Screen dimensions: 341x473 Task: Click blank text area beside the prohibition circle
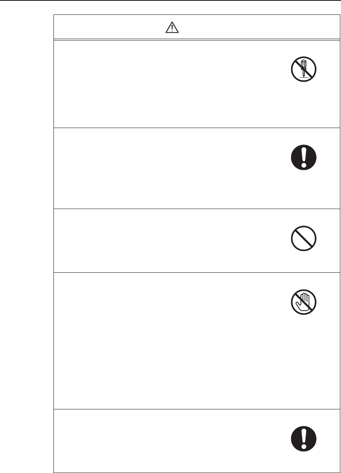pyautogui.click(x=163, y=240)
